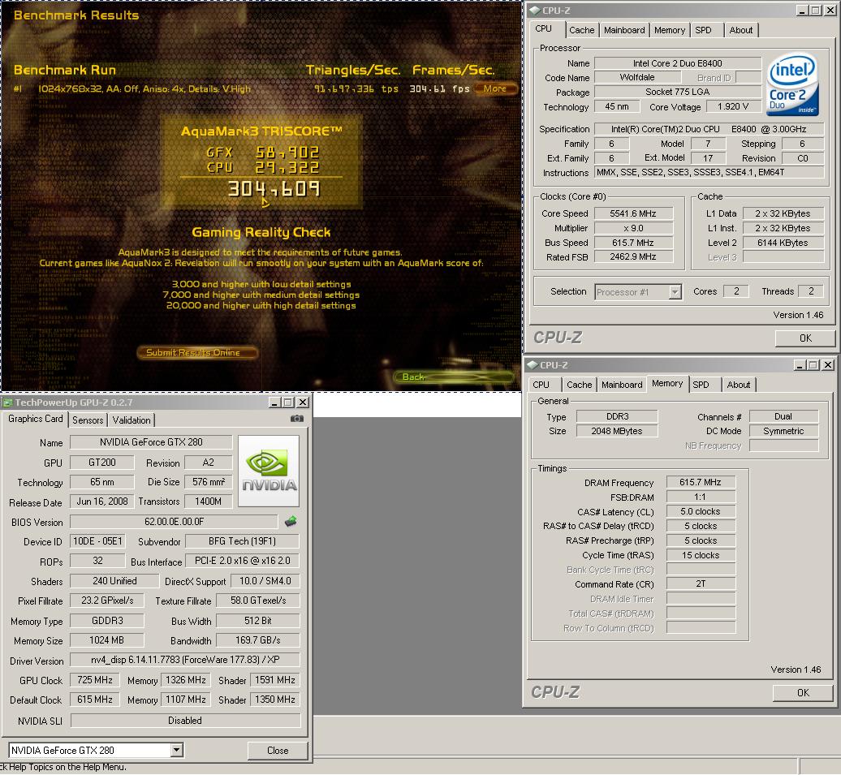Click the Core Voltage value 1.920 V

[x=733, y=106]
